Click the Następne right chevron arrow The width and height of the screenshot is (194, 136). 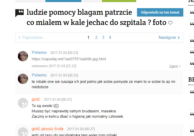(x=179, y=38)
